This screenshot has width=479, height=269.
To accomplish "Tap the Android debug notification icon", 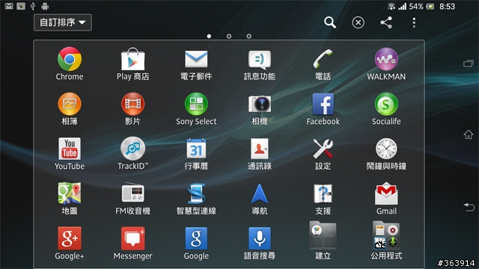I will [45, 6].
